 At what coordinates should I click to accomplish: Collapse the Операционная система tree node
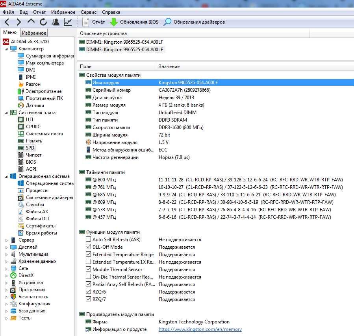pos(6,177)
